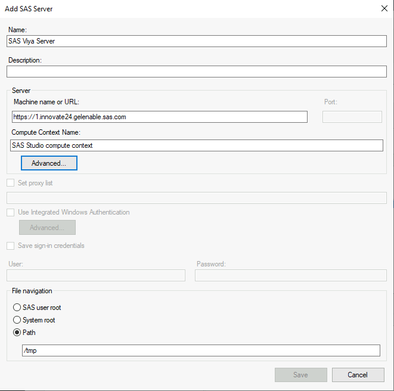The height and width of the screenshot is (391, 394).
Task: Click the Advanced button under Windows Authentication
Action: coord(47,228)
